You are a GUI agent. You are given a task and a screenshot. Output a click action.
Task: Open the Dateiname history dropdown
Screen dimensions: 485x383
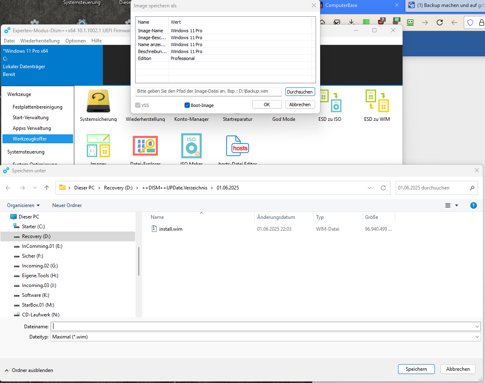click(477, 326)
